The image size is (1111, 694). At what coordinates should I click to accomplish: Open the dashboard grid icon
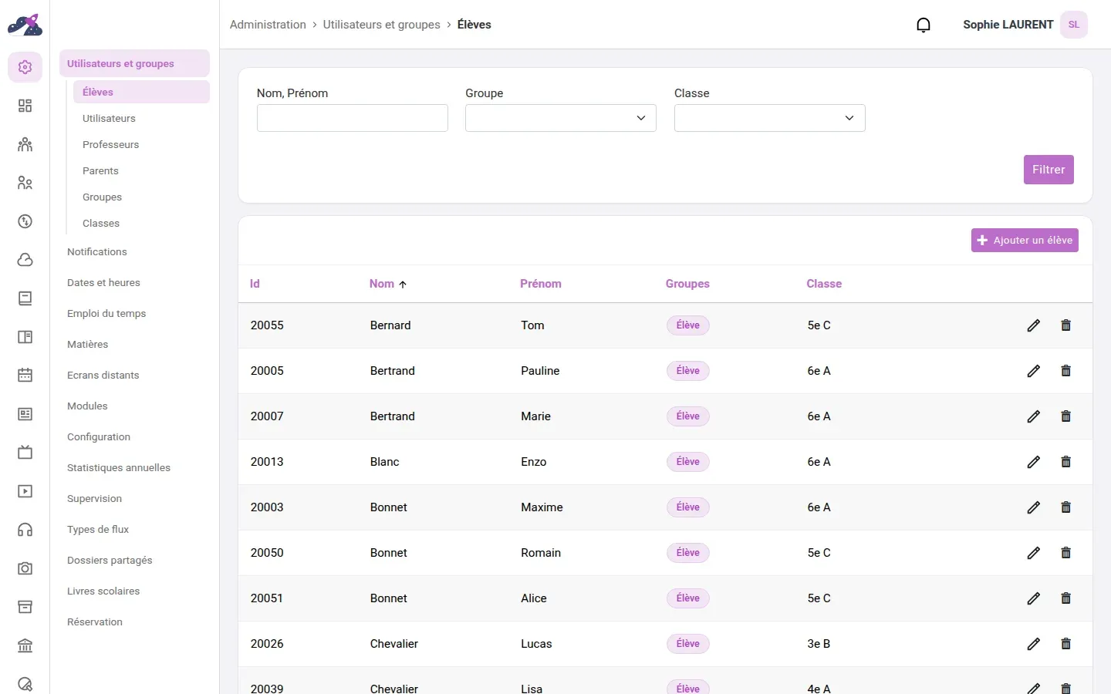(25, 106)
